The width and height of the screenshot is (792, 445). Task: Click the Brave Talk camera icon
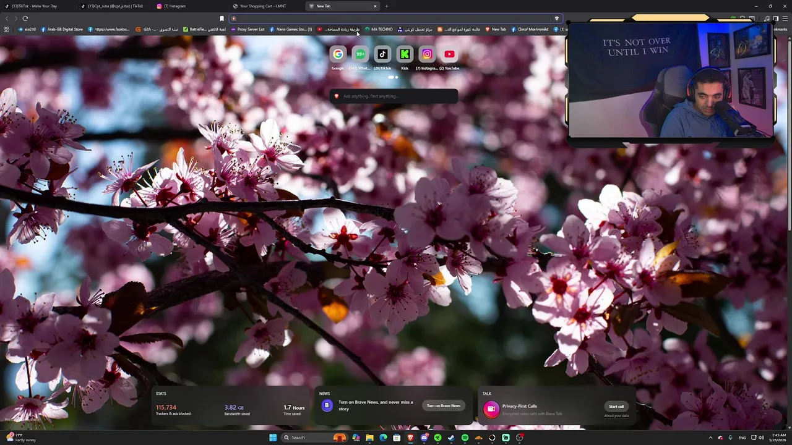click(x=491, y=409)
